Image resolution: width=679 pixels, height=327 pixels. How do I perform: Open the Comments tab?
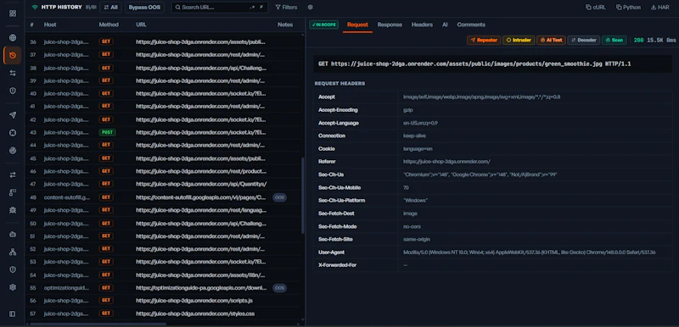(x=471, y=25)
